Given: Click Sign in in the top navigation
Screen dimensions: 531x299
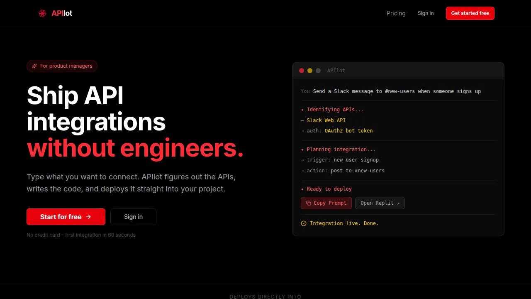Looking at the screenshot, I should 426,13.
